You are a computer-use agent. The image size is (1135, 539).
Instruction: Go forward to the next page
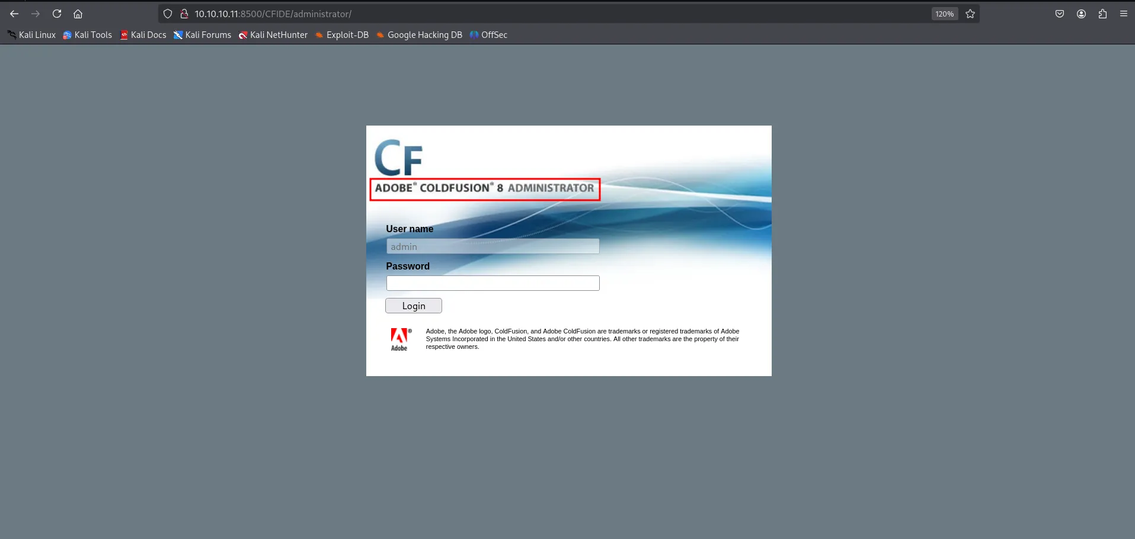pos(36,14)
